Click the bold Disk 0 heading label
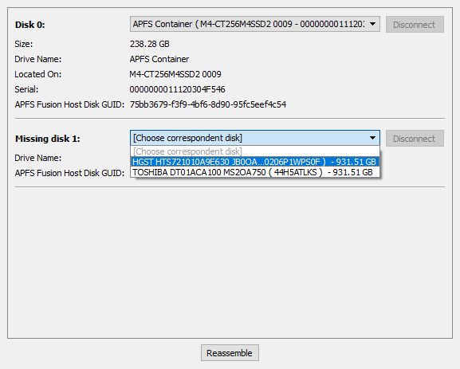This screenshot has height=369, width=460. click(30, 25)
